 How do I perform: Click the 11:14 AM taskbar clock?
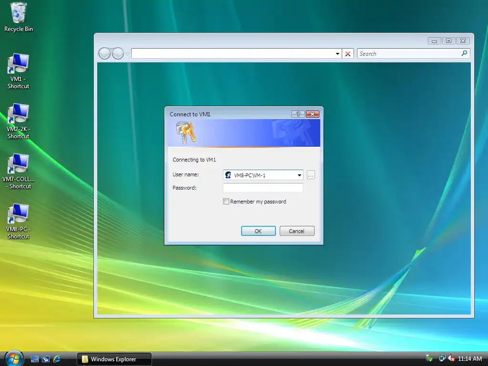pyautogui.click(x=470, y=358)
